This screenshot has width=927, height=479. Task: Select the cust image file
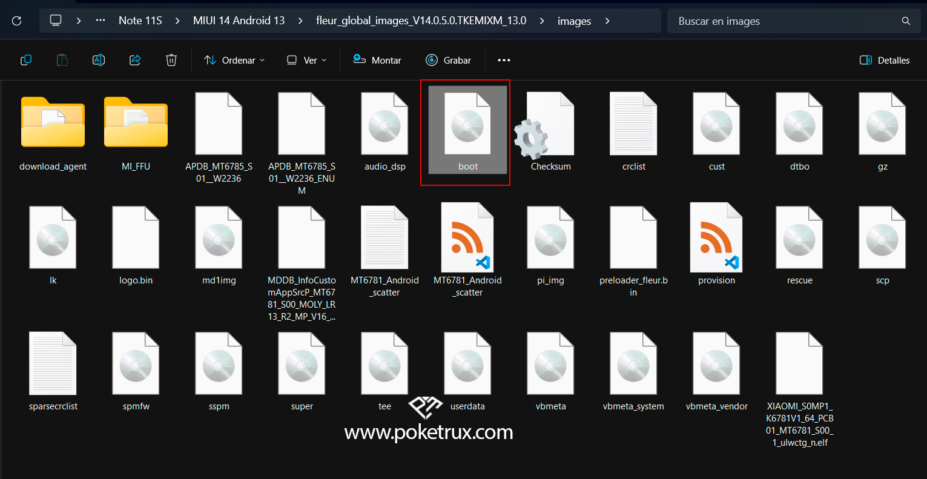[716, 133]
